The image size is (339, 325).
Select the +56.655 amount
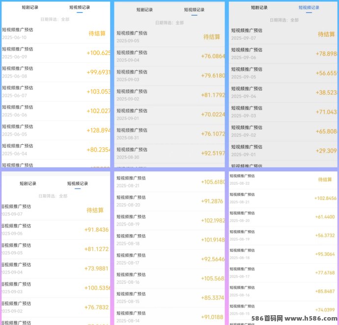click(326, 73)
